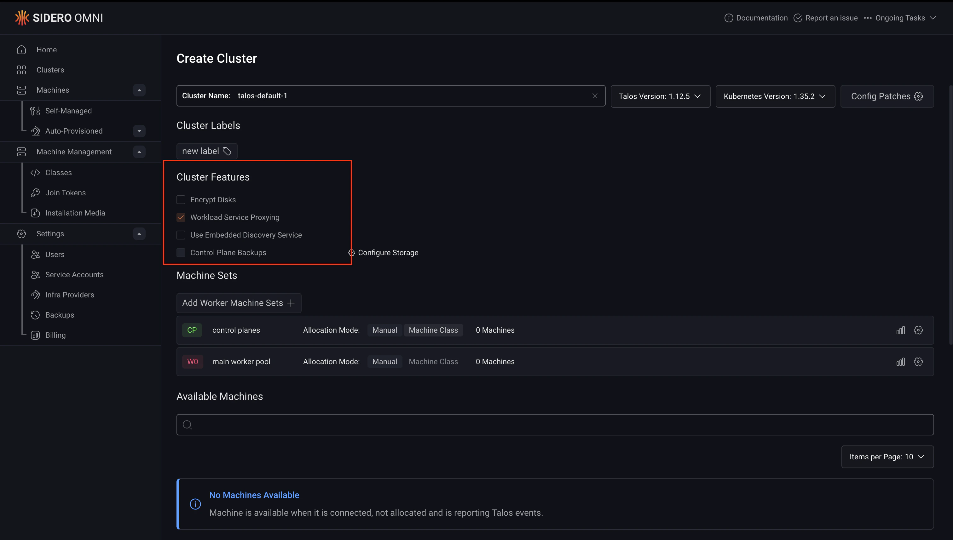Enable Use Embedded Discovery Service
This screenshot has height=540, width=953.
point(181,235)
